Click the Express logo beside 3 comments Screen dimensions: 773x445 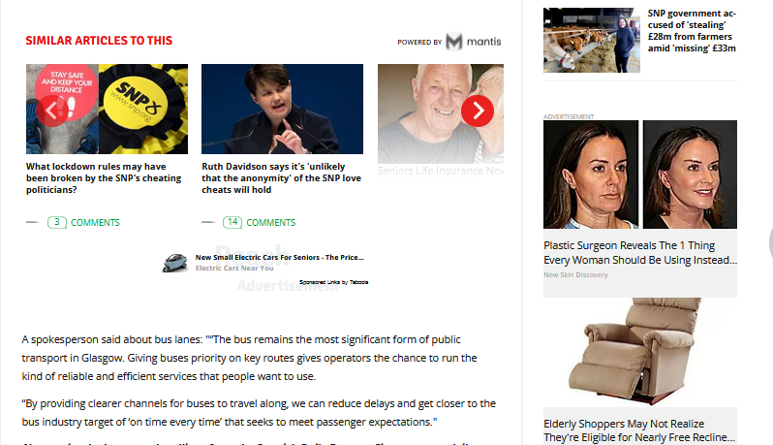[33, 222]
